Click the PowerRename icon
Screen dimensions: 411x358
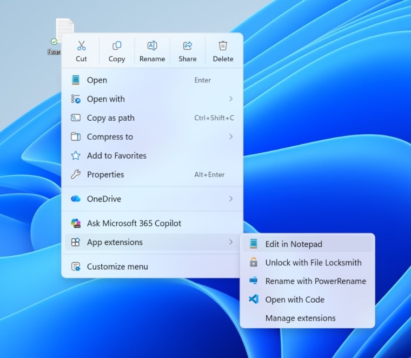tap(254, 281)
